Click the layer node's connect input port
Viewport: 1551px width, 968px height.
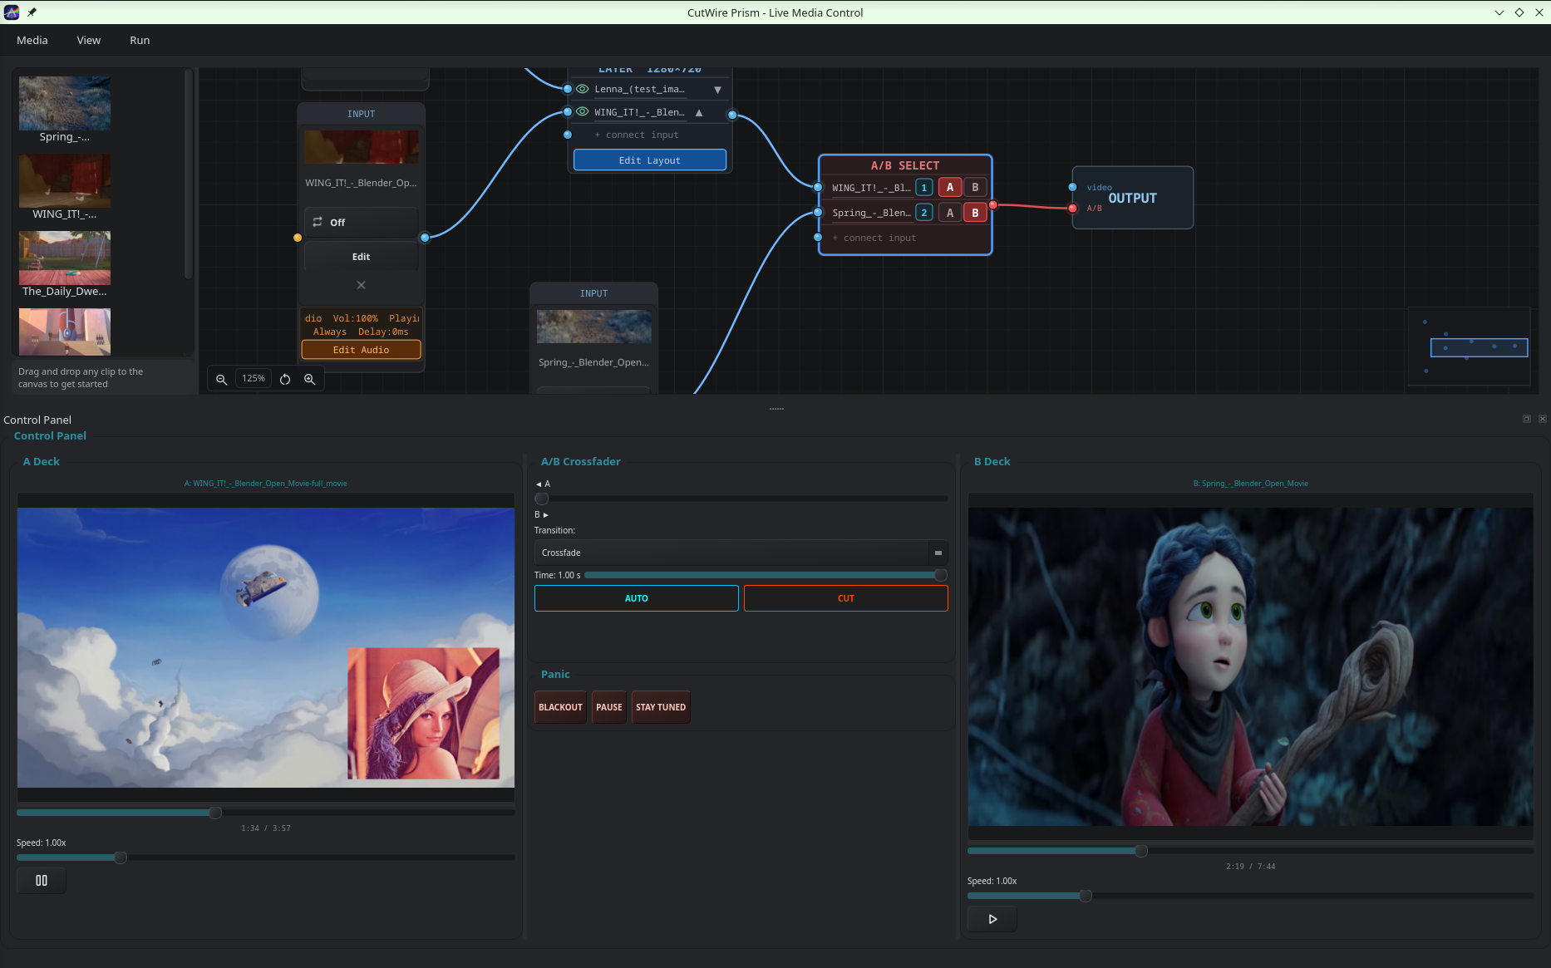click(568, 135)
